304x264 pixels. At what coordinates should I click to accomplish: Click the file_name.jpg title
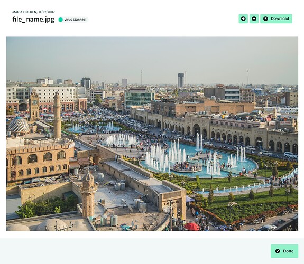coord(33,20)
